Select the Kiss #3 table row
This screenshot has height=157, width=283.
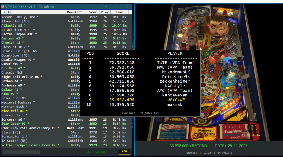click(x=40, y=94)
